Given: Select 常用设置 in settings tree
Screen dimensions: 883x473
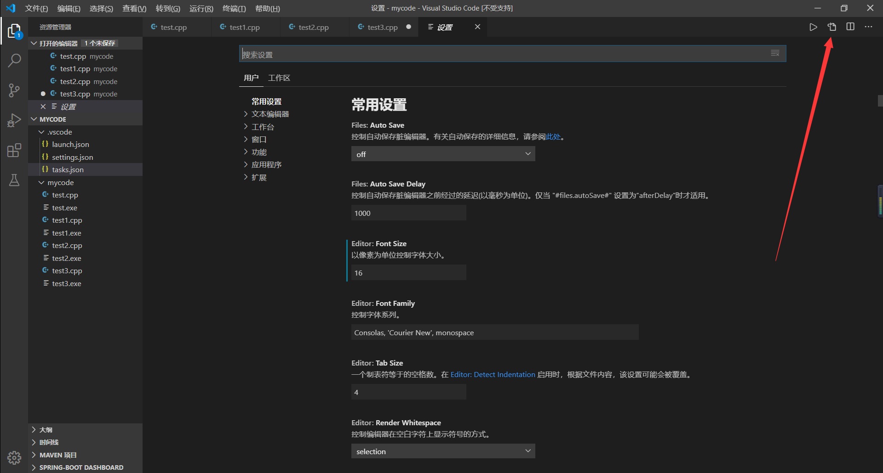Looking at the screenshot, I should pos(266,101).
